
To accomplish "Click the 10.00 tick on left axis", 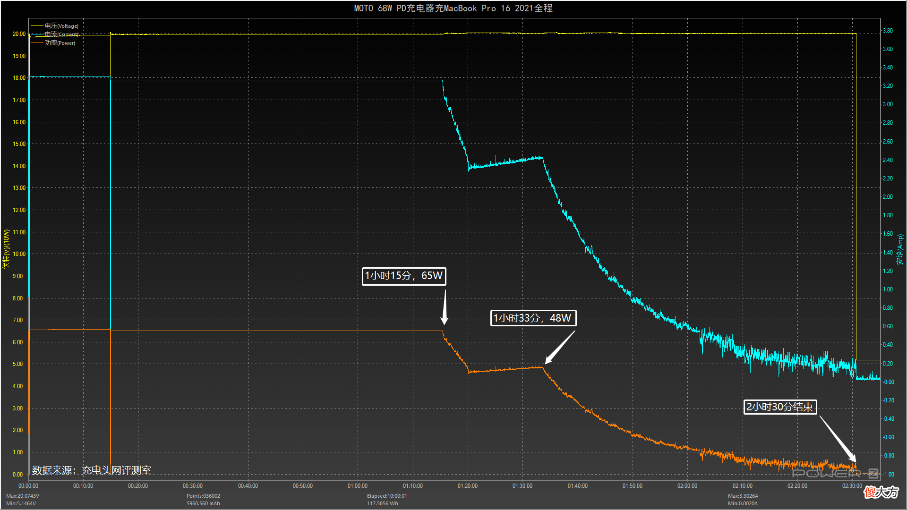I will (x=19, y=254).
